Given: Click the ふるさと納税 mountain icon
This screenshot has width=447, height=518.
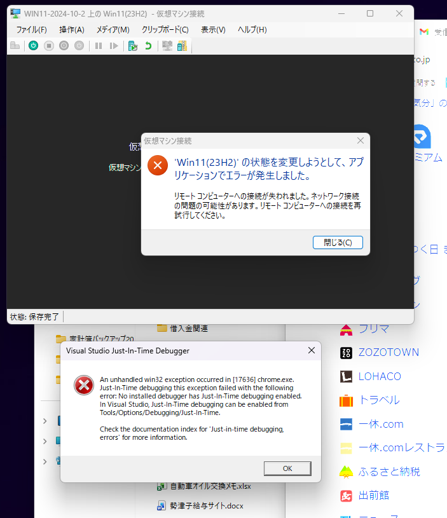Looking at the screenshot, I should tap(346, 472).
